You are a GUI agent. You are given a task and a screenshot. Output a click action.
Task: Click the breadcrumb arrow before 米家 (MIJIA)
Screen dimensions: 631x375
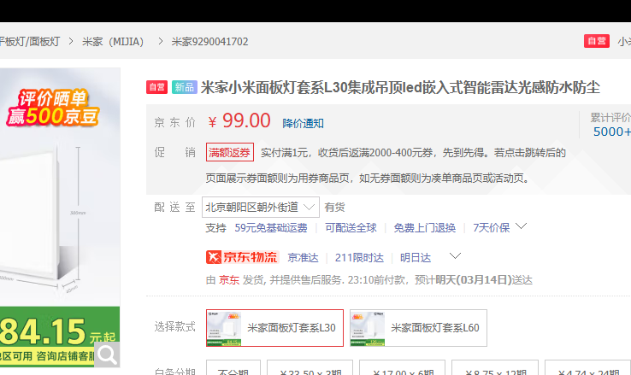pyautogui.click(x=71, y=41)
